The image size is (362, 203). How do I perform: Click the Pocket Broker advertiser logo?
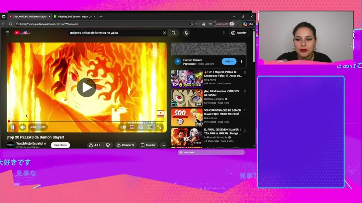(177, 61)
